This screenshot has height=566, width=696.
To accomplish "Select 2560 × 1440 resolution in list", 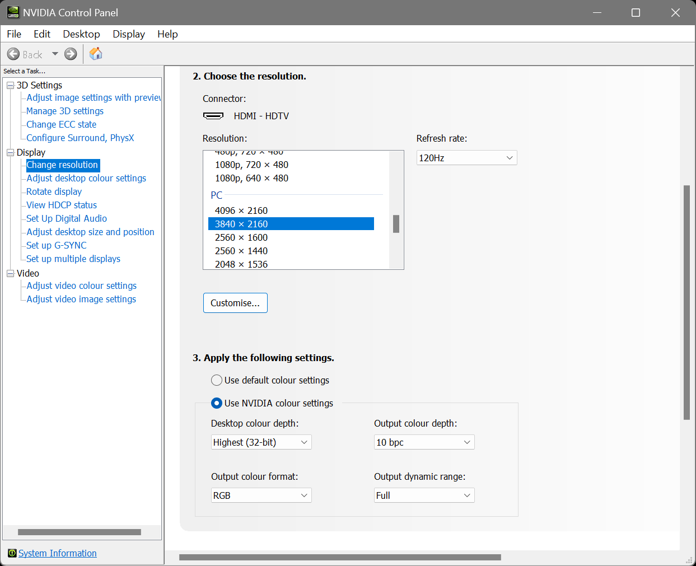I will pos(241,251).
